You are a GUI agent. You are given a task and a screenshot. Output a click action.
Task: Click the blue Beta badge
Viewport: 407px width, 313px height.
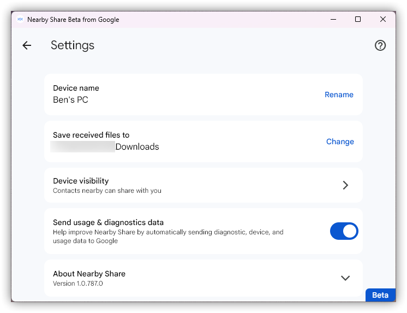380,295
